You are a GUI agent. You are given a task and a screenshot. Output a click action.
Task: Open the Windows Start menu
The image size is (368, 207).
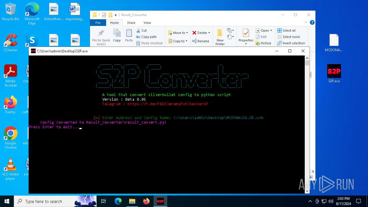(7, 201)
